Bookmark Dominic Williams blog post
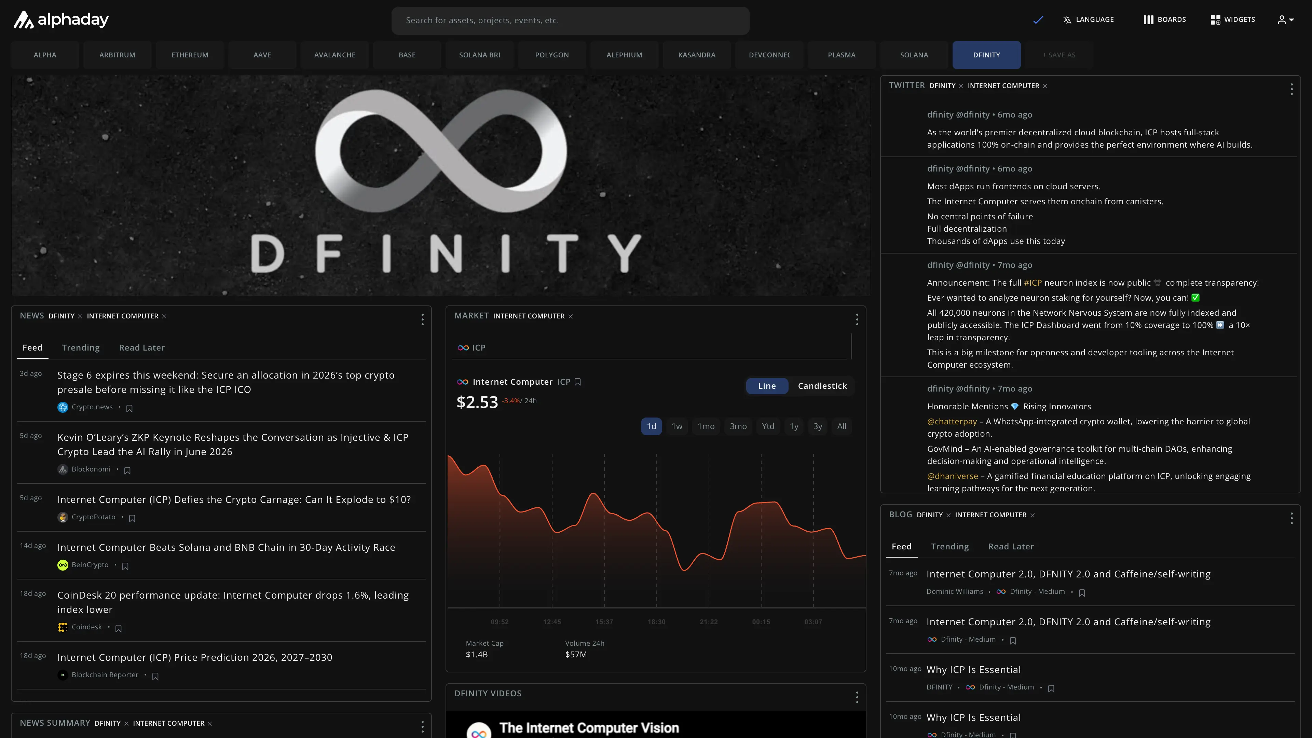The width and height of the screenshot is (1312, 738). (1082, 593)
